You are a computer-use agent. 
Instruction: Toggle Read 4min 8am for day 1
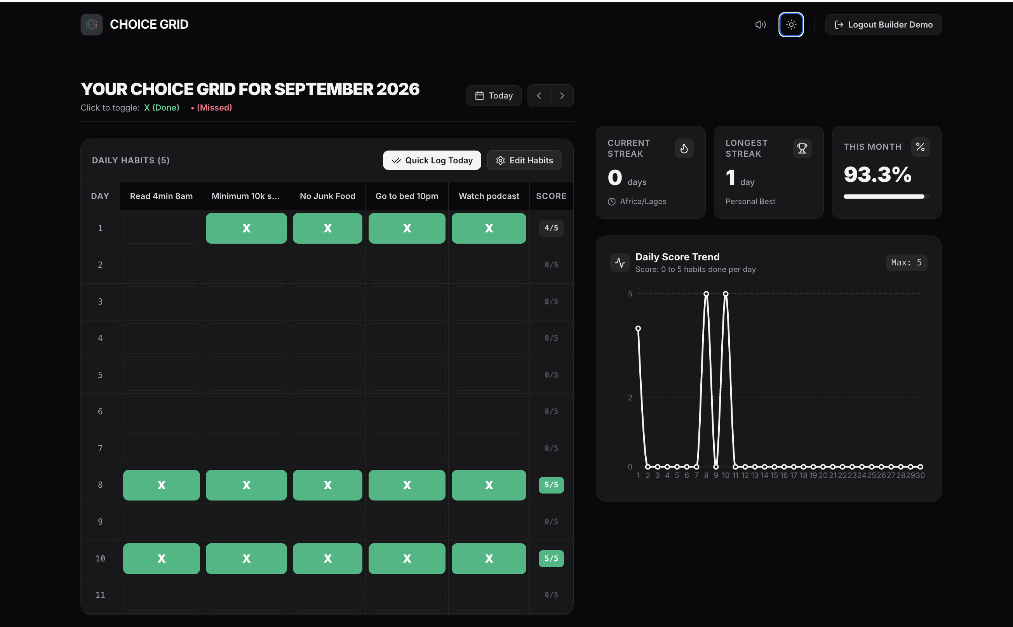click(162, 229)
